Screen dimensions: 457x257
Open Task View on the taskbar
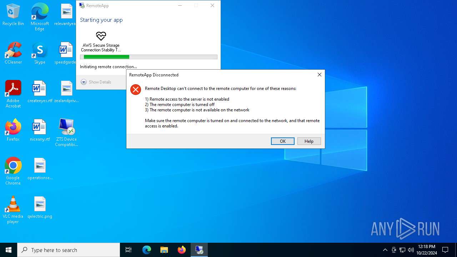pos(129,250)
